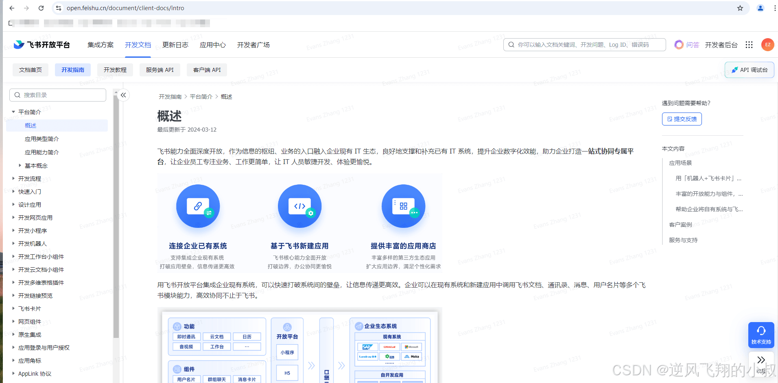
Task: Focus the 搜索目录 sidebar search box
Action: 58,95
